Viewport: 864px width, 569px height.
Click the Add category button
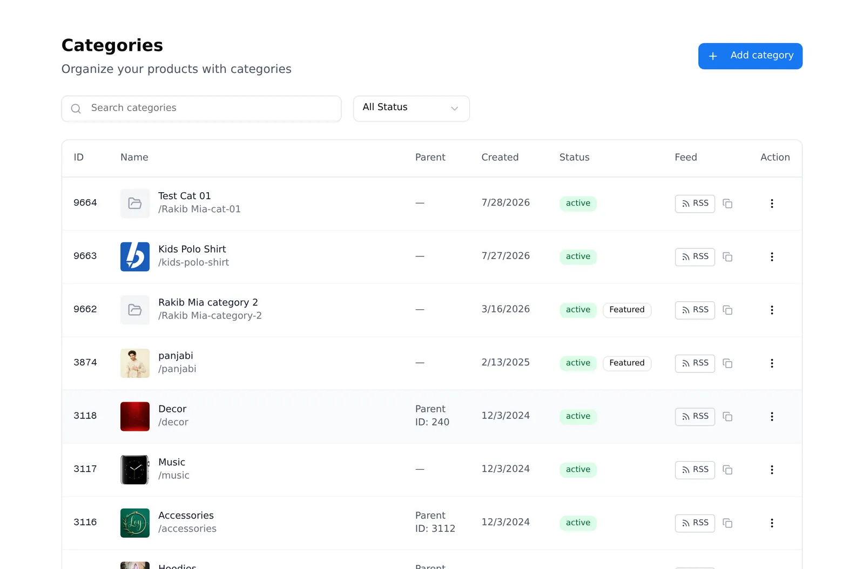coord(750,56)
